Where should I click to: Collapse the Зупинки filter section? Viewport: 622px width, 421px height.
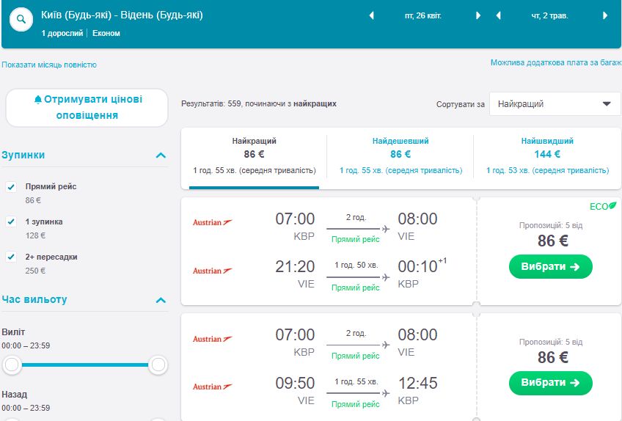click(161, 155)
